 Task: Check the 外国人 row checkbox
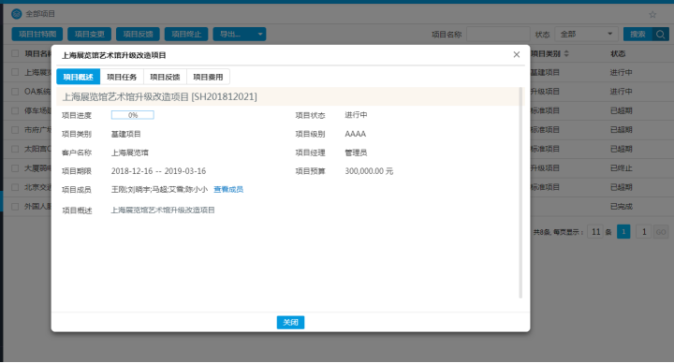click(x=15, y=207)
